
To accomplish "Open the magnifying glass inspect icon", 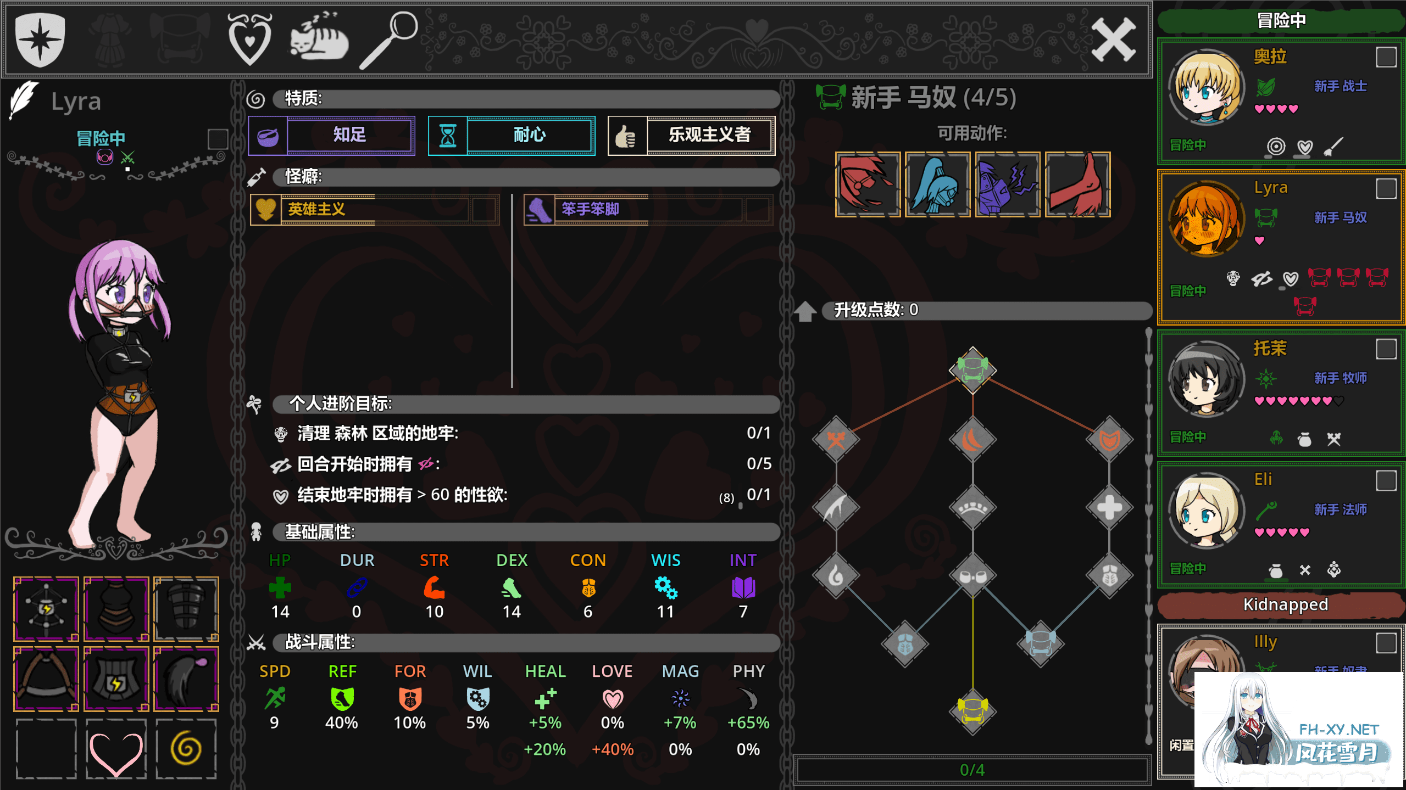I will (x=388, y=40).
